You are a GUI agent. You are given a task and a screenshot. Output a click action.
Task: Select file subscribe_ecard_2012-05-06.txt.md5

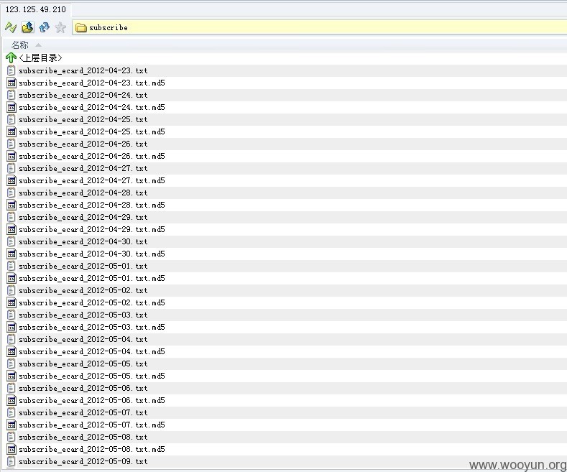(x=92, y=401)
